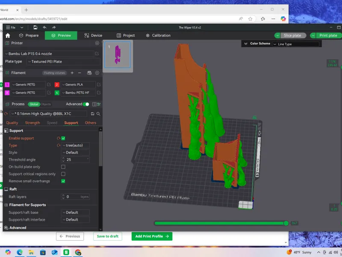Click the save process preset icon
Screen dimensions: 342x257
point(92,114)
